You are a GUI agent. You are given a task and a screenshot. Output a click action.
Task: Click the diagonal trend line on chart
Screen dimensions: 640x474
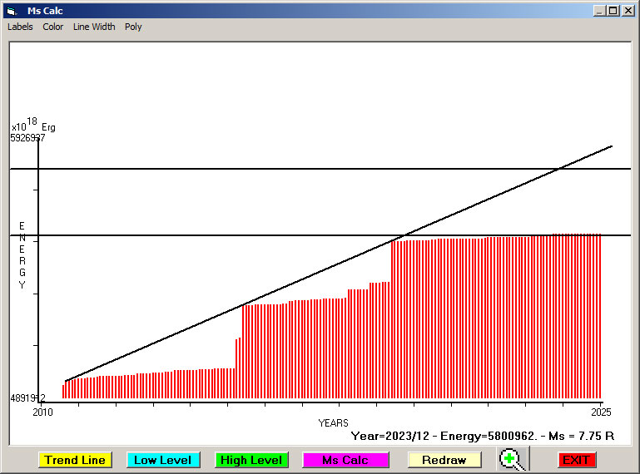point(333,267)
